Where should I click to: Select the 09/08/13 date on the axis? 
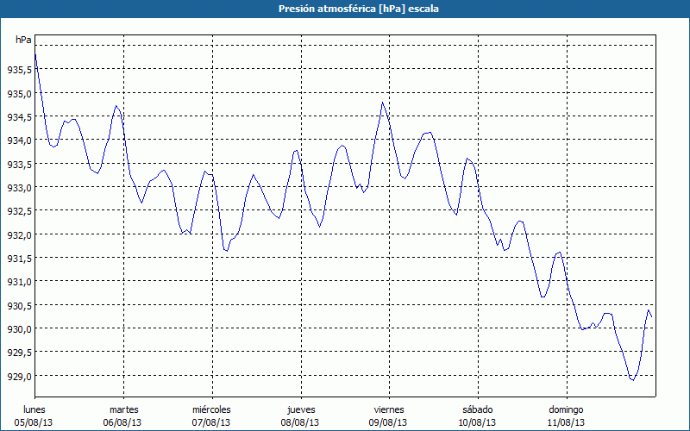point(389,422)
